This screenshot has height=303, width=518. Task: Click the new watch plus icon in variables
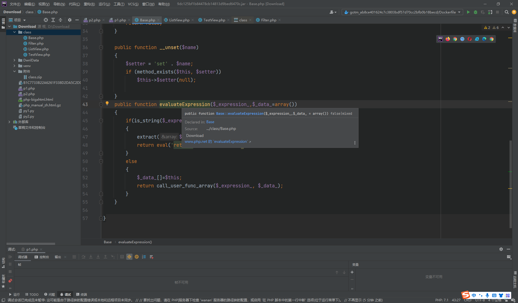352,272
